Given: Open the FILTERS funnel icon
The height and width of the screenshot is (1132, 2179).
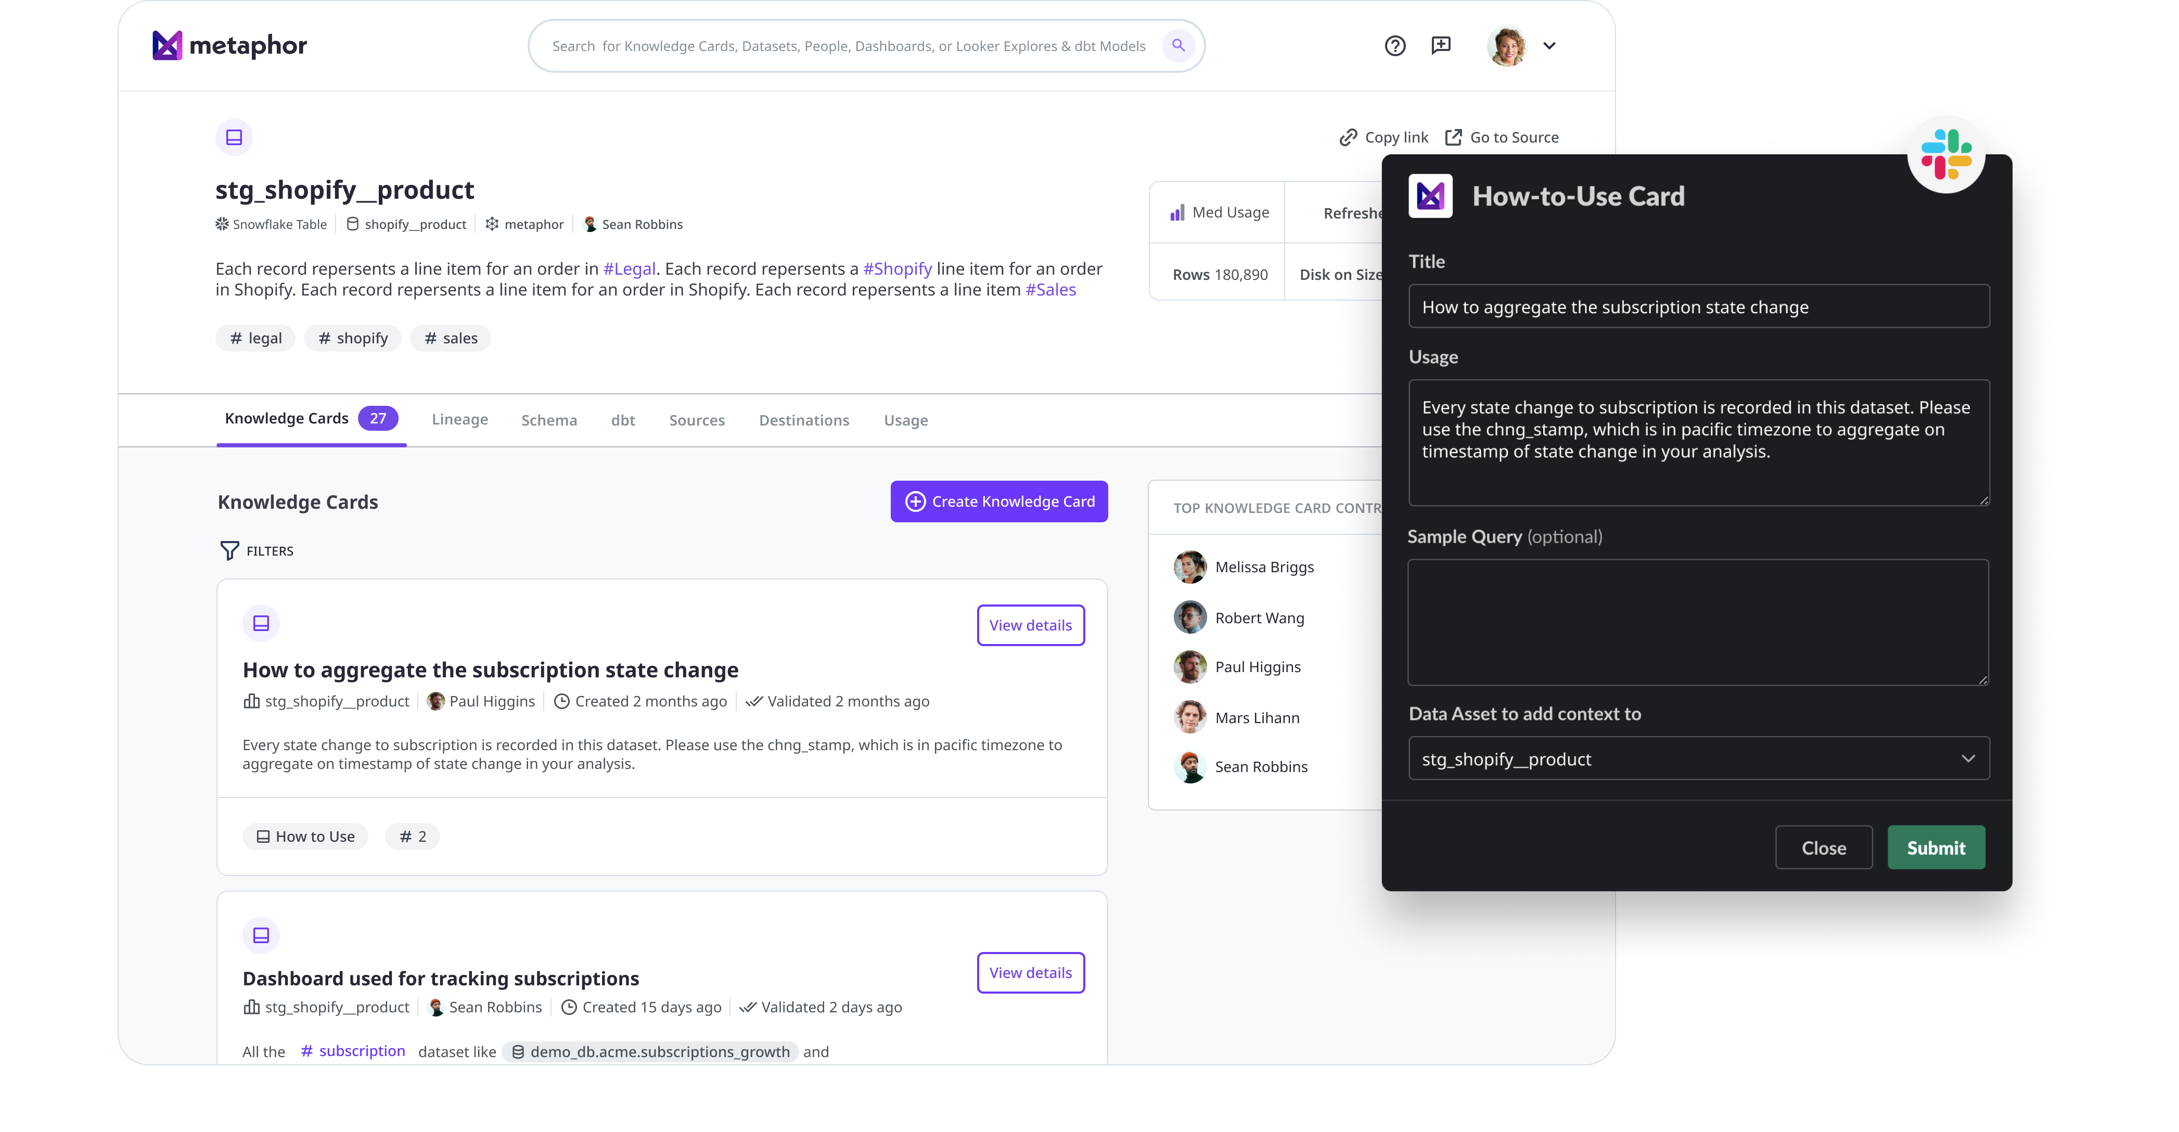Looking at the screenshot, I should (229, 551).
